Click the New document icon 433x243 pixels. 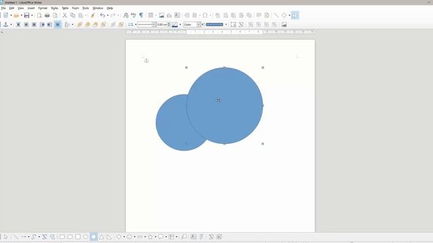pos(6,16)
